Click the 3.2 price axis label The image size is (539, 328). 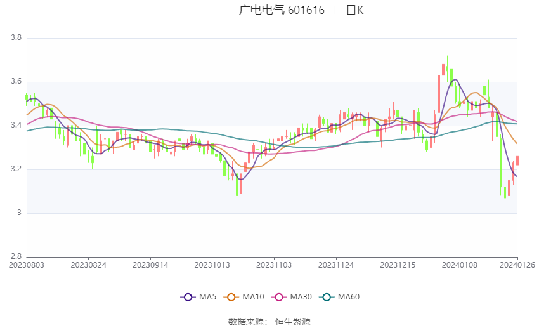(16, 169)
